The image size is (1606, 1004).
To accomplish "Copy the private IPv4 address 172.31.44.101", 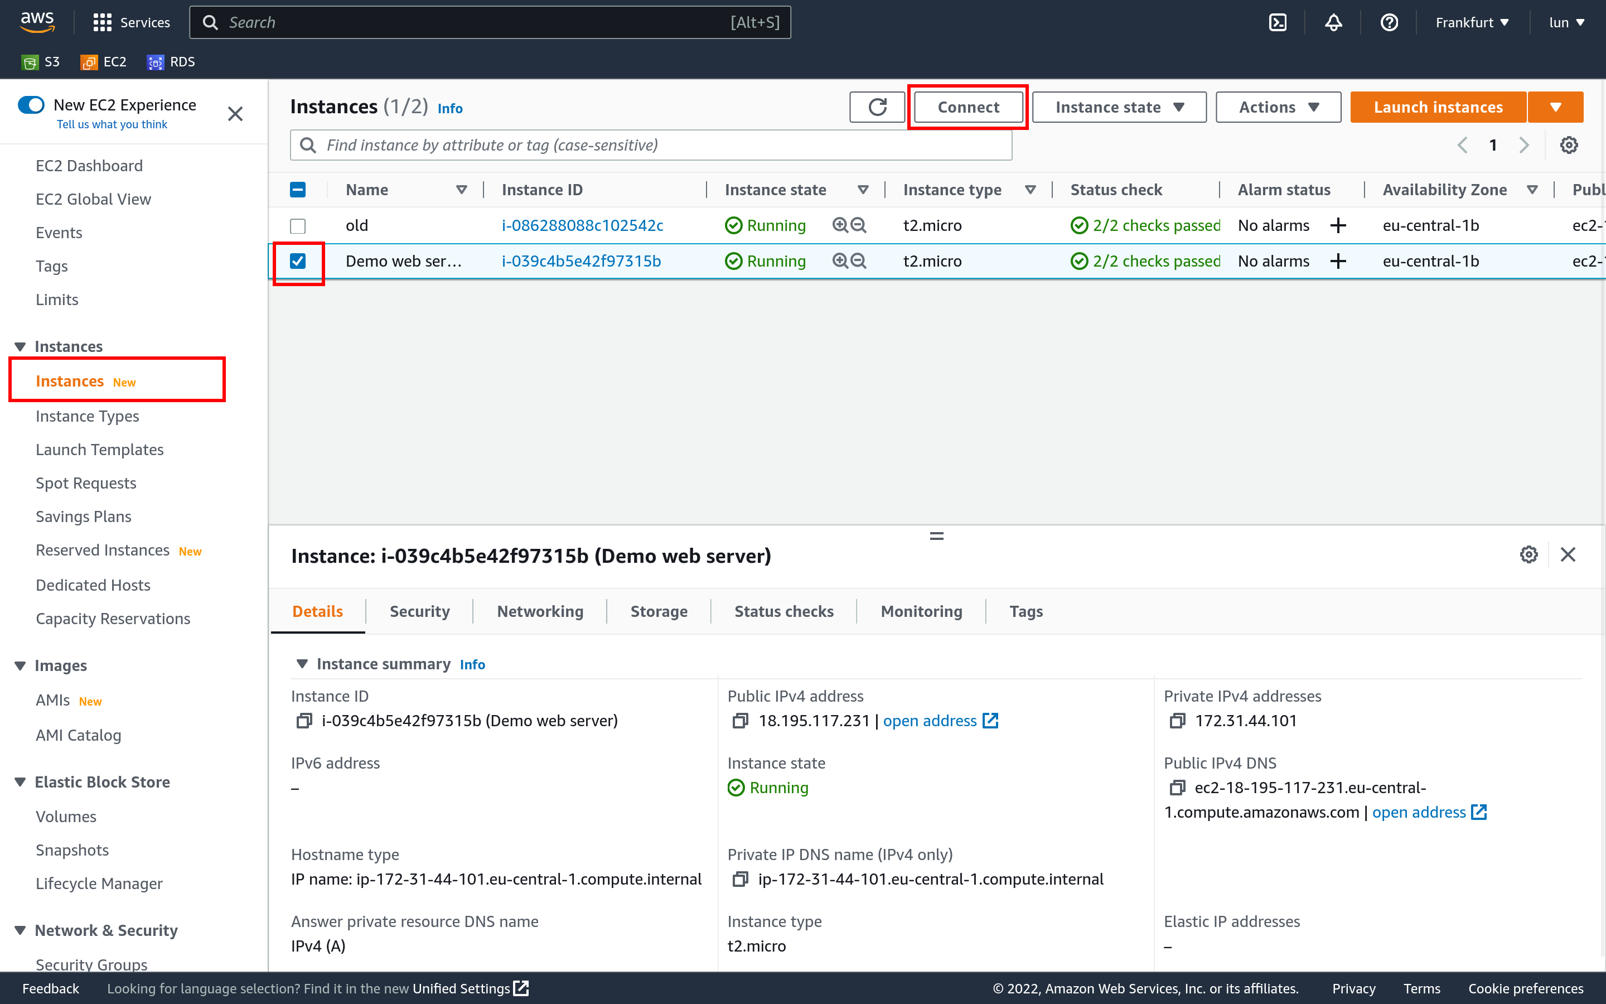I will 1177,721.
